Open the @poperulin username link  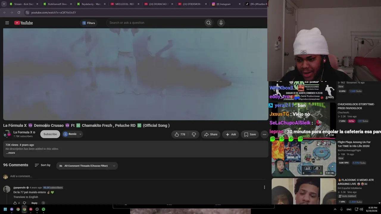coord(20,188)
